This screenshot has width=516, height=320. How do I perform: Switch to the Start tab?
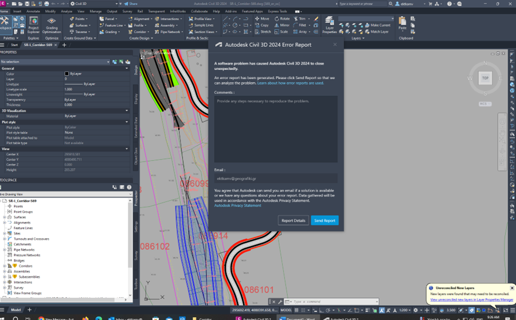(14, 45)
